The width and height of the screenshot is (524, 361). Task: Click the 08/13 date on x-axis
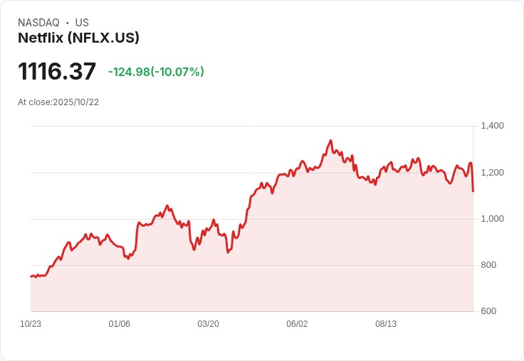tap(386, 324)
